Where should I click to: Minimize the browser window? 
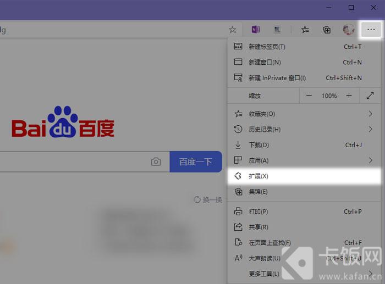[329, 8]
